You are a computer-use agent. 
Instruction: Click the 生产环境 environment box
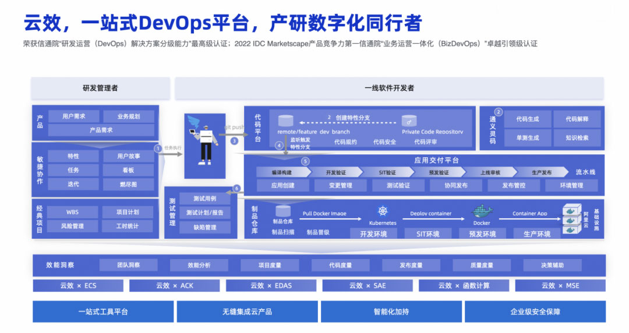[536, 234]
